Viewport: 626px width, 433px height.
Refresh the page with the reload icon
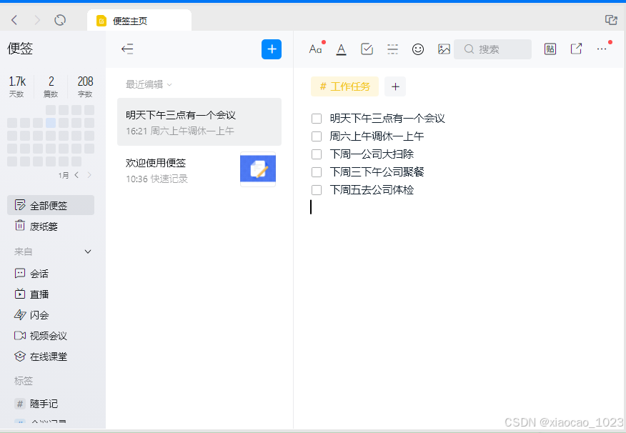[60, 20]
